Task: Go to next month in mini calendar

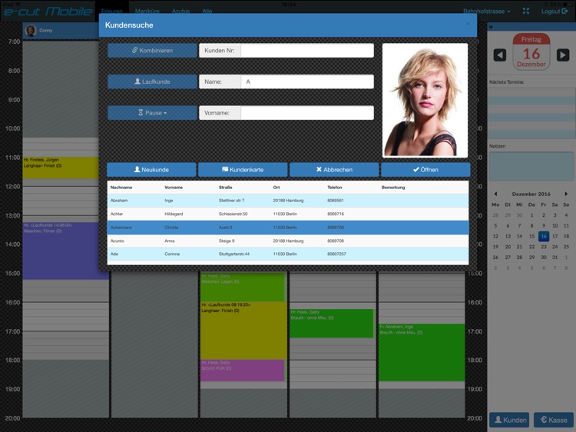Action: point(566,194)
